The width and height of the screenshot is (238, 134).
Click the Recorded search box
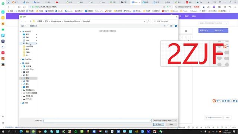tap(165, 21)
